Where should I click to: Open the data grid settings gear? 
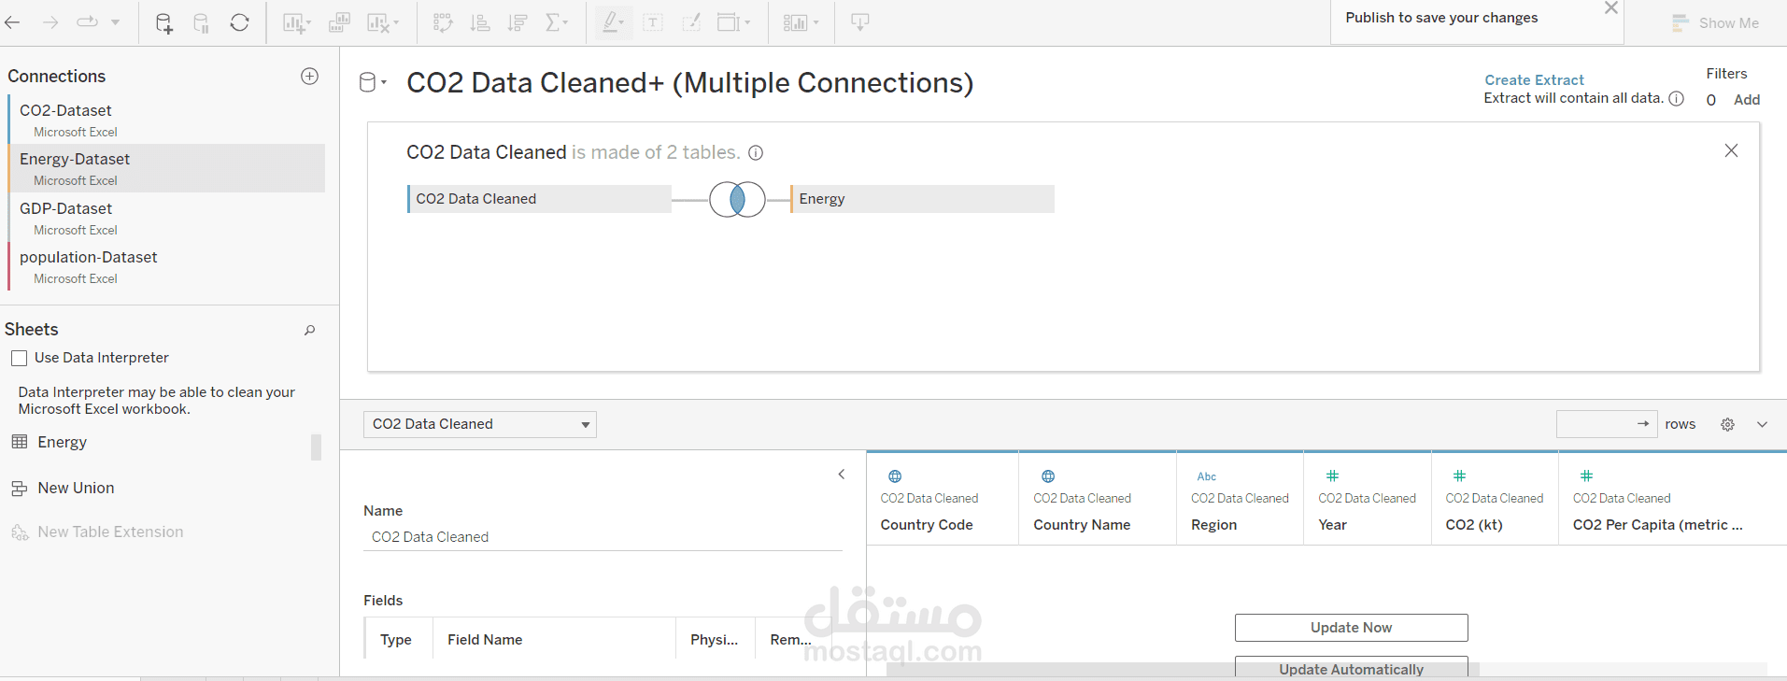1728,424
